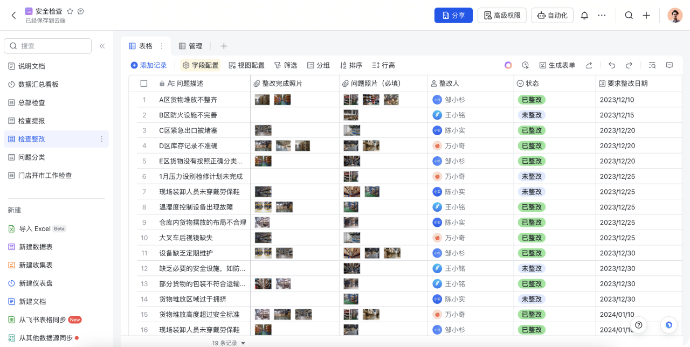Add a new view with the plus tab
This screenshot has height=347, width=690.
(224, 46)
